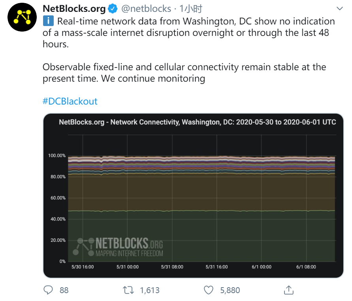Open the share upload icon
This screenshot has height=301, width=352.
pos(289,290)
